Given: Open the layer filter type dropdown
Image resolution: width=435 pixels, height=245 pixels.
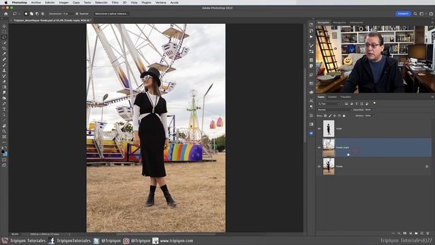Looking at the screenshot, I should tap(329, 104).
